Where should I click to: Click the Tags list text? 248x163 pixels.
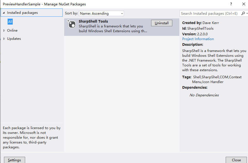coord(217,79)
